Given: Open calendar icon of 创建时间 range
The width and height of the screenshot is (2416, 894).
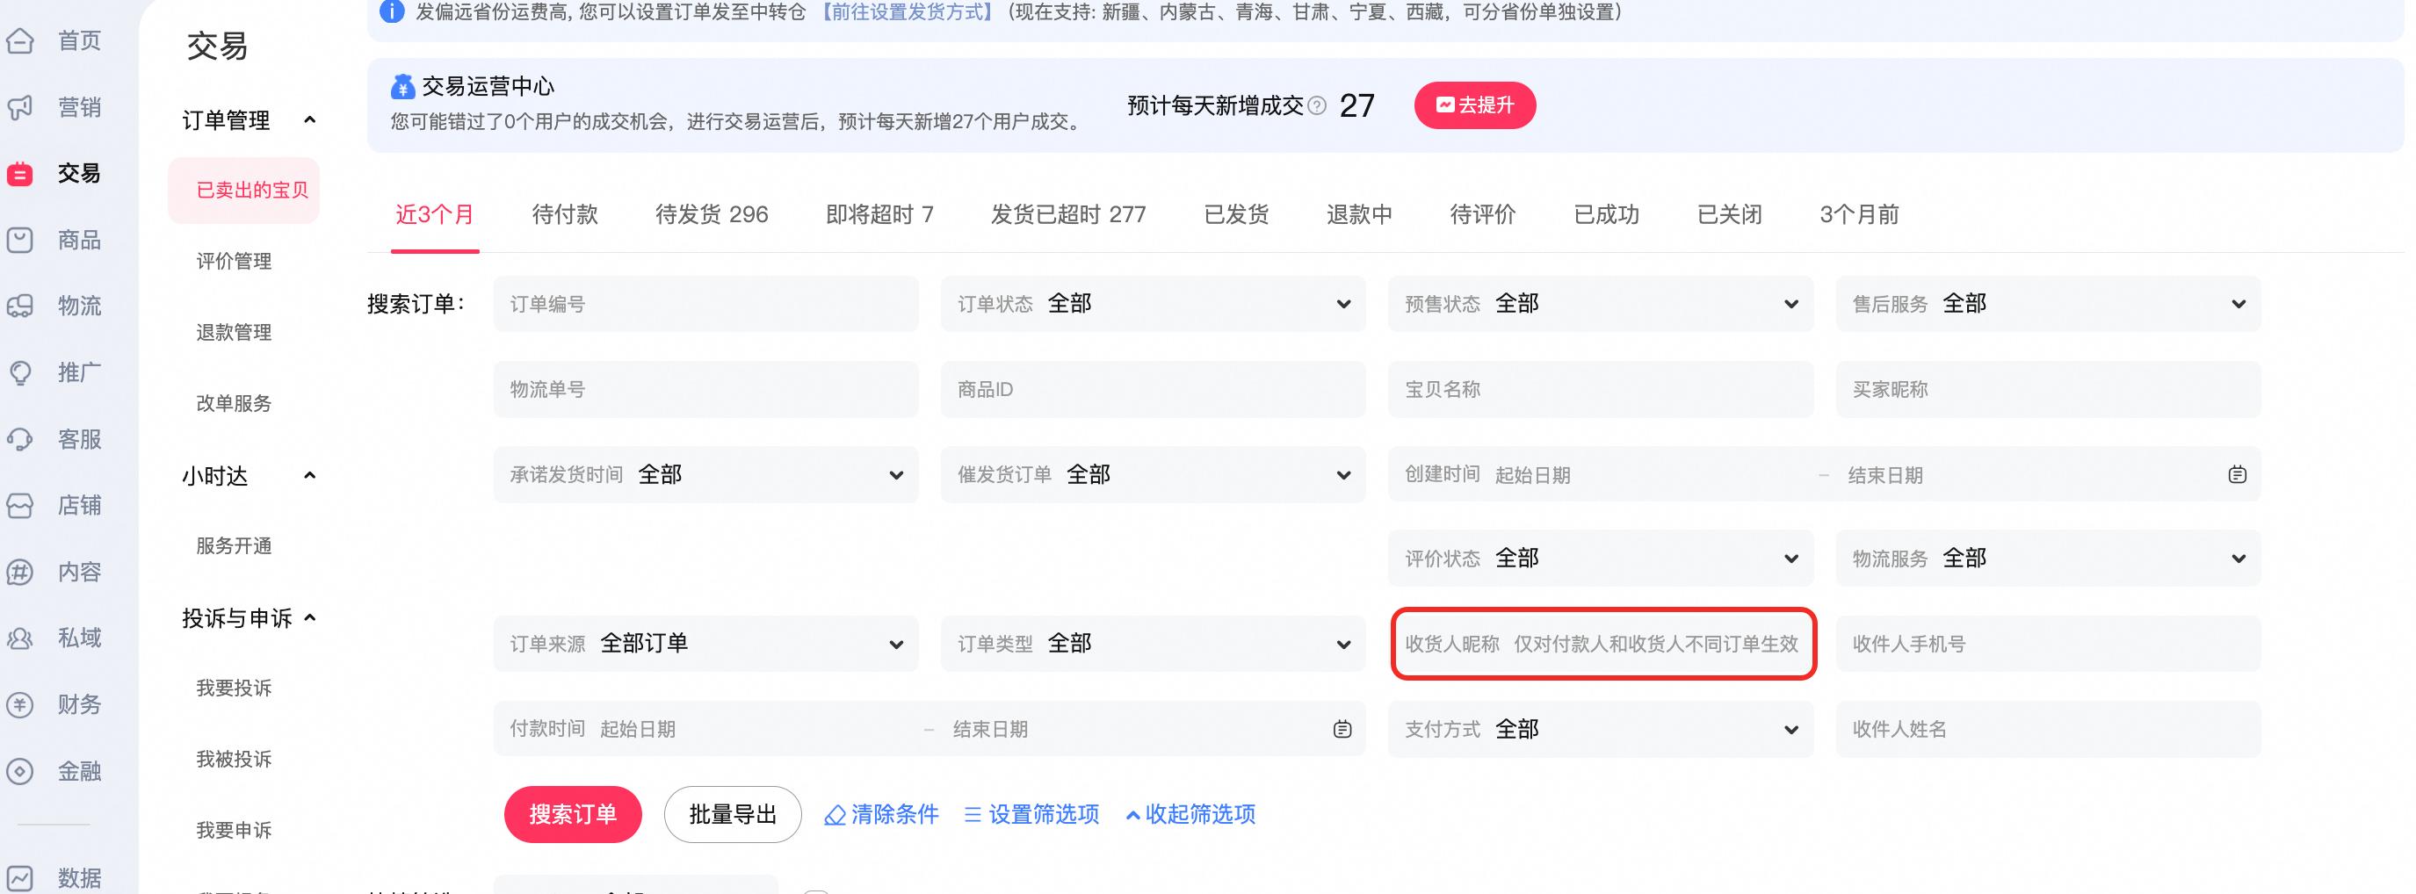Looking at the screenshot, I should point(2238,475).
